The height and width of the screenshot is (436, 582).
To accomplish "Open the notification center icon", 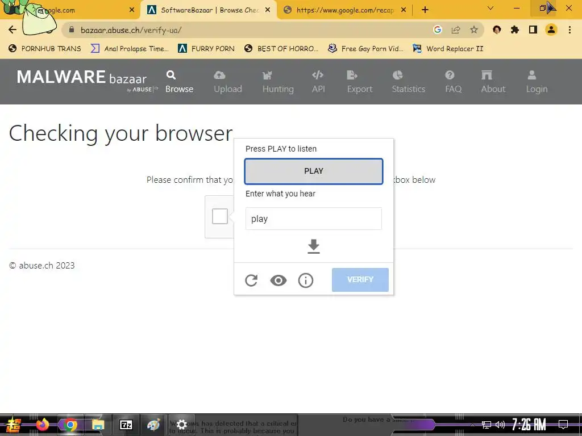I will (563, 425).
